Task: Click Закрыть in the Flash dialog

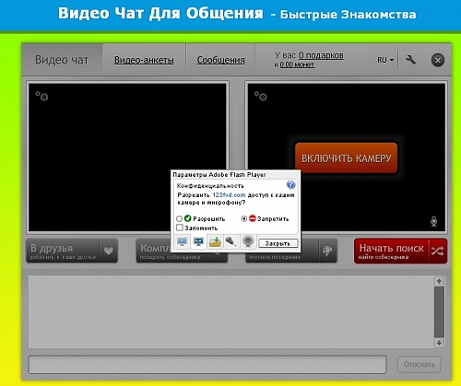Action: [x=278, y=243]
